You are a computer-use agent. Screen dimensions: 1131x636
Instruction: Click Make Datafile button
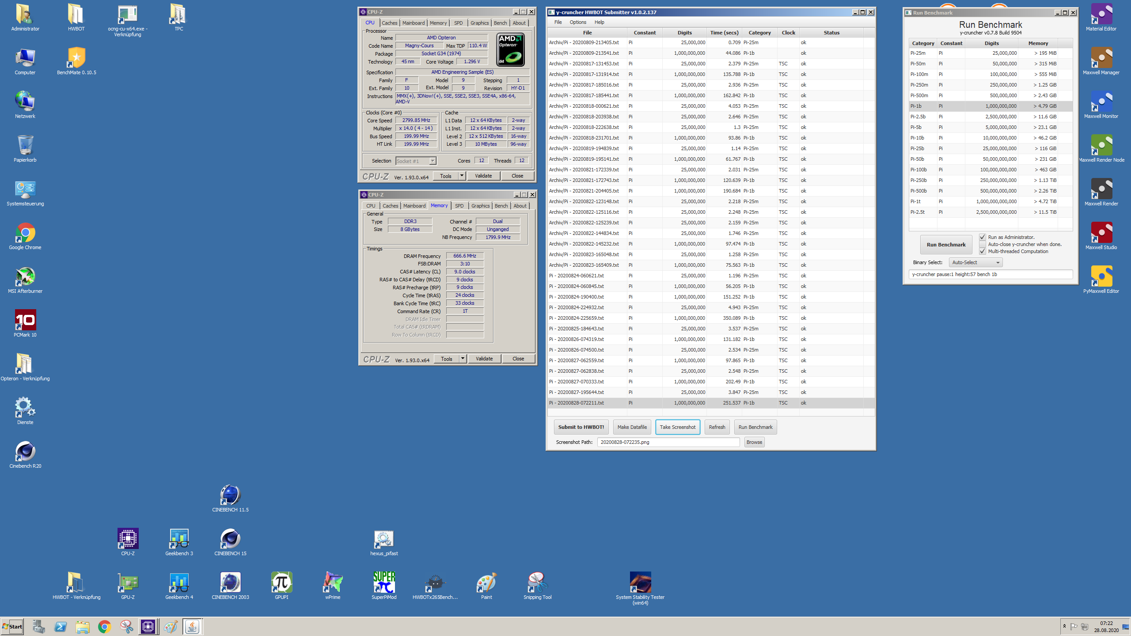(632, 427)
